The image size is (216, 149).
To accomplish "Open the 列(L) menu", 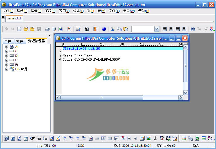I will pos(91,11).
